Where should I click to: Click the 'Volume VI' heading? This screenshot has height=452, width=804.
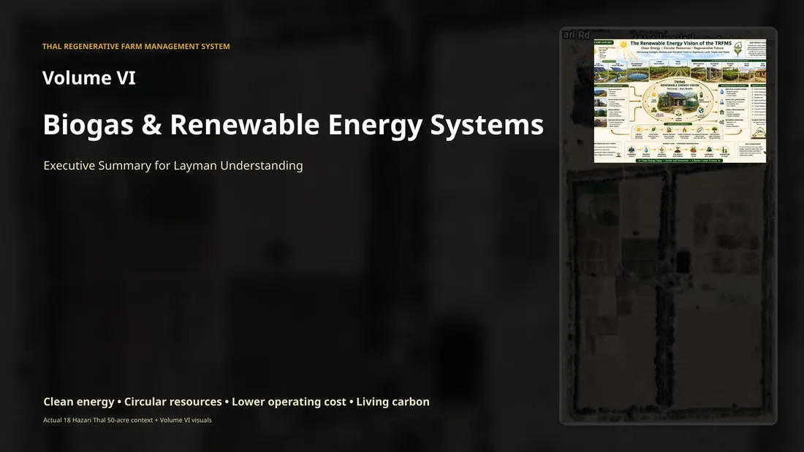pos(88,78)
